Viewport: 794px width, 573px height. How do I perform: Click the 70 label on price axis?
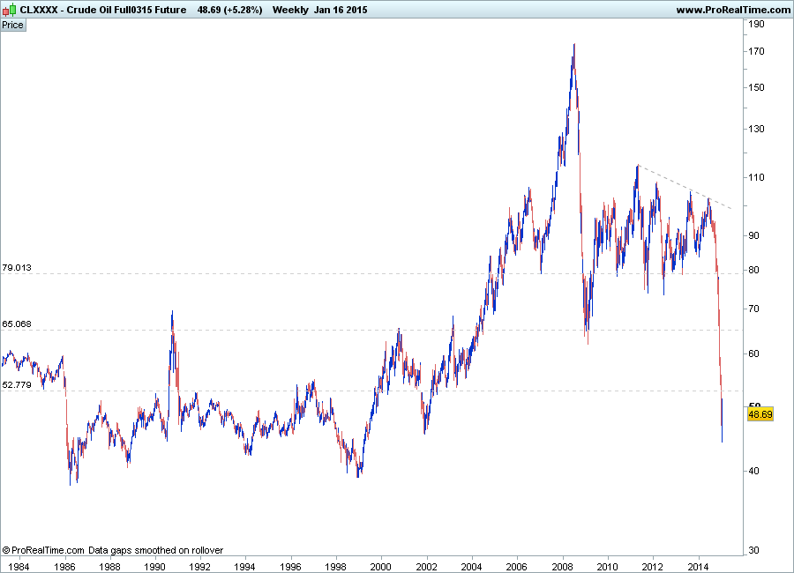coord(754,309)
